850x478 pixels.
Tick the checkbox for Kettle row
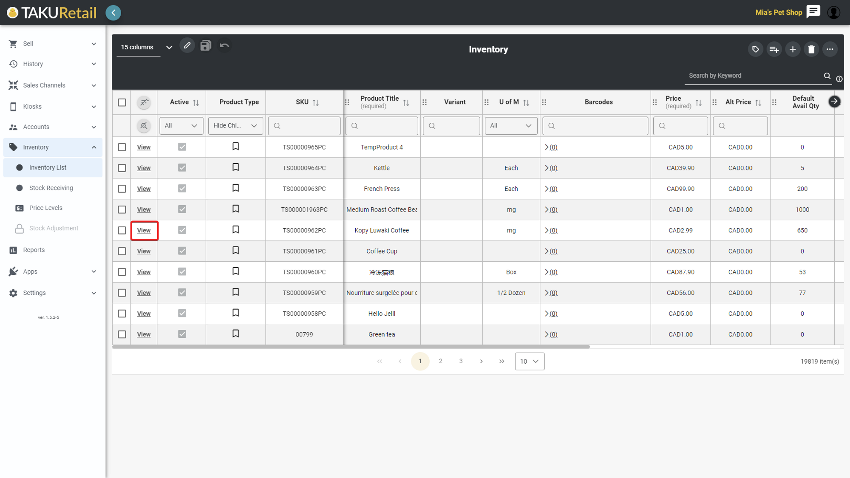[x=122, y=168]
